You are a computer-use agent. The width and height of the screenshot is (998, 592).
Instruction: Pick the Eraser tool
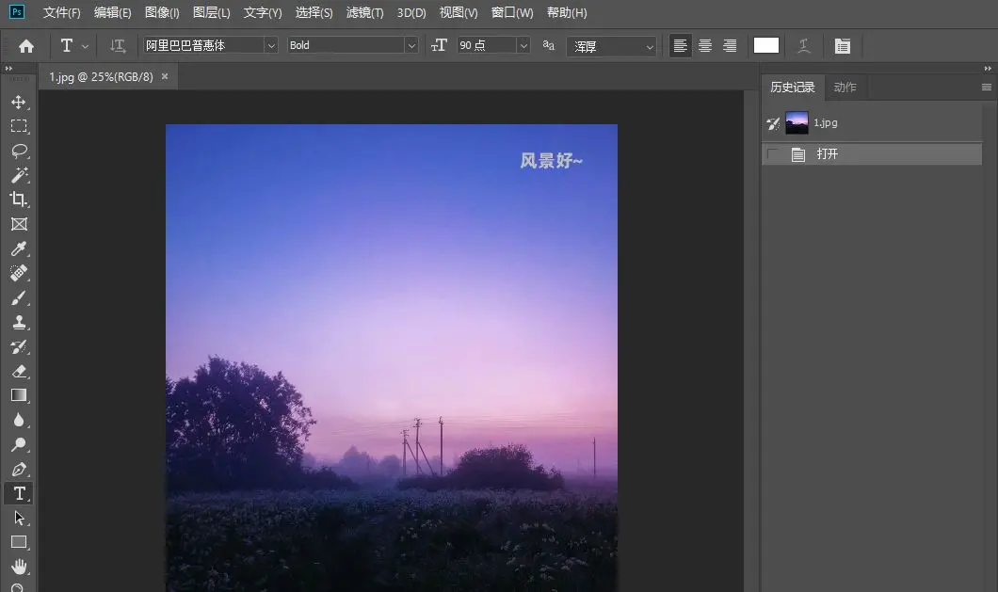pos(19,371)
